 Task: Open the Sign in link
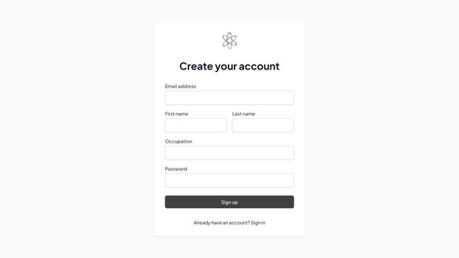258,223
